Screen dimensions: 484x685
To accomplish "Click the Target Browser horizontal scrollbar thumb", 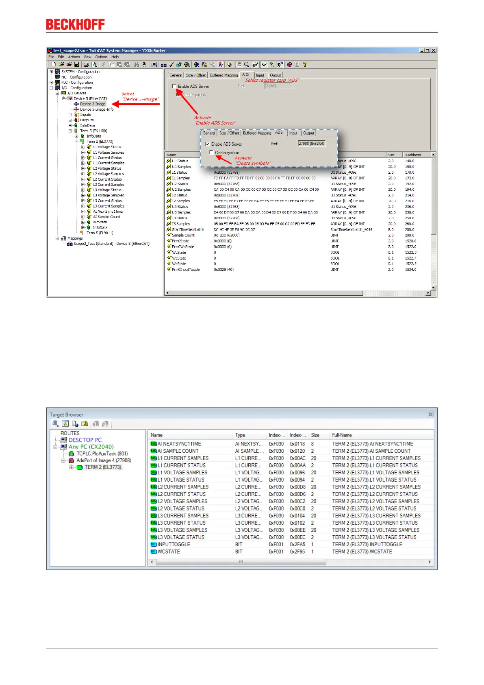I will pos(241,562).
